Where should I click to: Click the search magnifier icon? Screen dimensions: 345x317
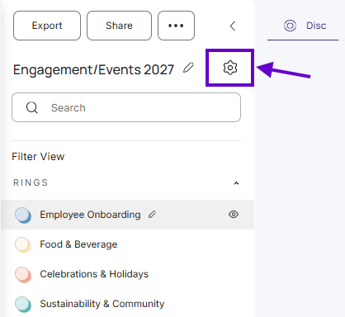32,107
